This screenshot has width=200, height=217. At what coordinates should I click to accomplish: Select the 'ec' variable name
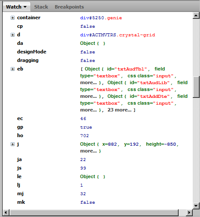pos(20,118)
